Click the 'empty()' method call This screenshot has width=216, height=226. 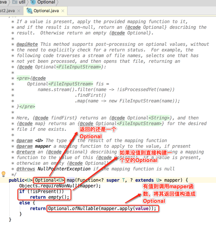click(x=57, y=197)
